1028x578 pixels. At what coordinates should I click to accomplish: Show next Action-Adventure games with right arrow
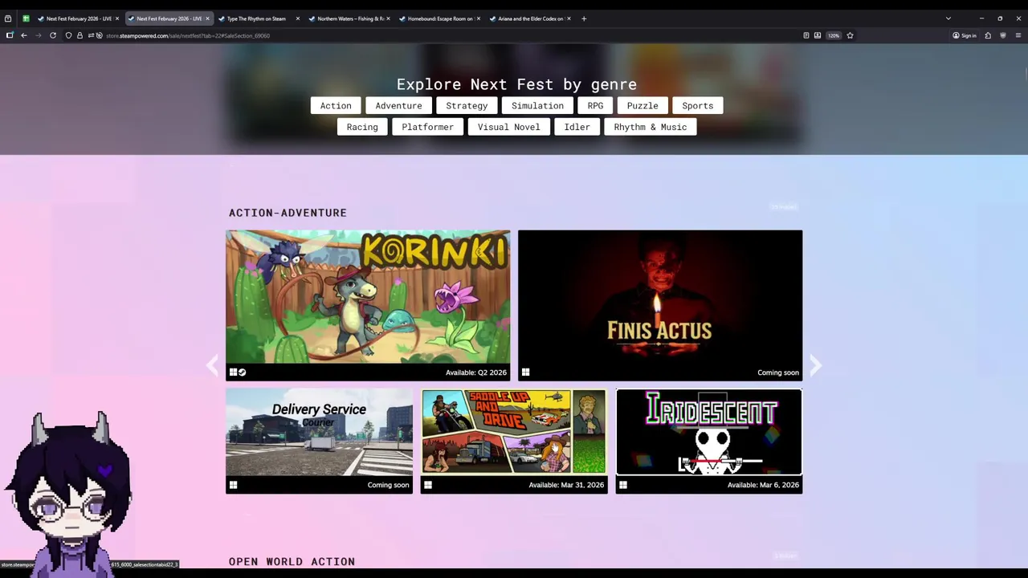click(x=815, y=366)
